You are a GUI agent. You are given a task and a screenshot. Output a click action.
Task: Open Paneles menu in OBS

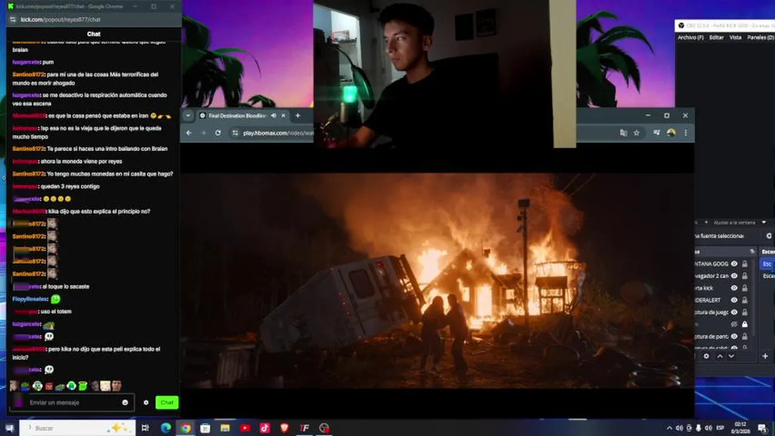point(760,38)
